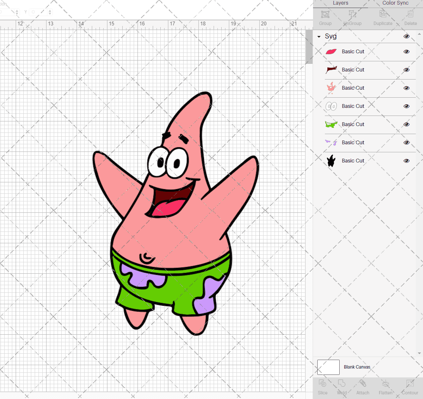Click the Duplicate icon
Viewport: 423px width, 399px height.
tap(383, 14)
